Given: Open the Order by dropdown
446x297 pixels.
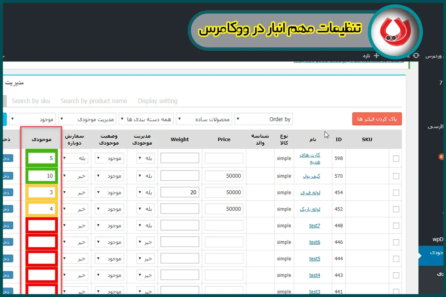Looking at the screenshot, I should (264, 119).
